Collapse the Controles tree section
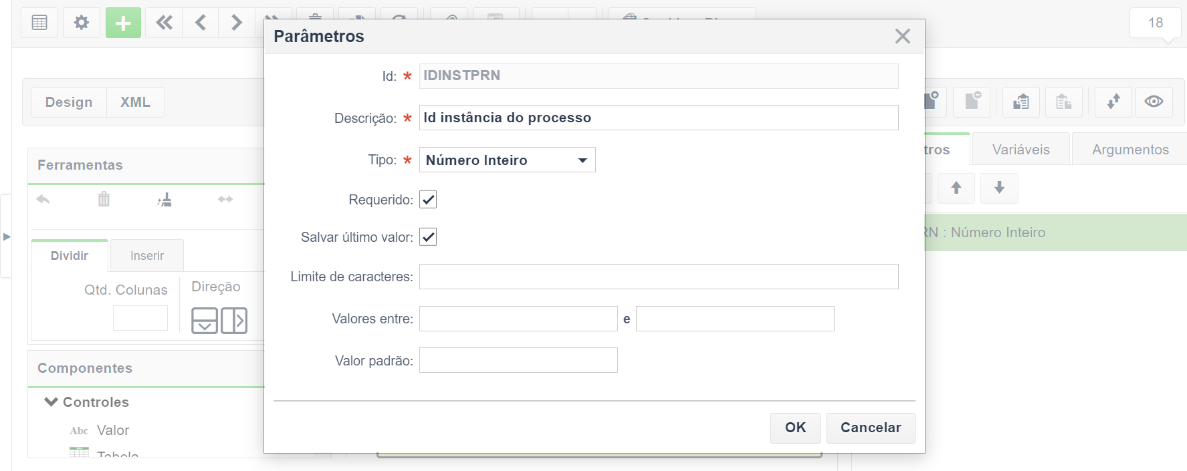 tap(51, 402)
